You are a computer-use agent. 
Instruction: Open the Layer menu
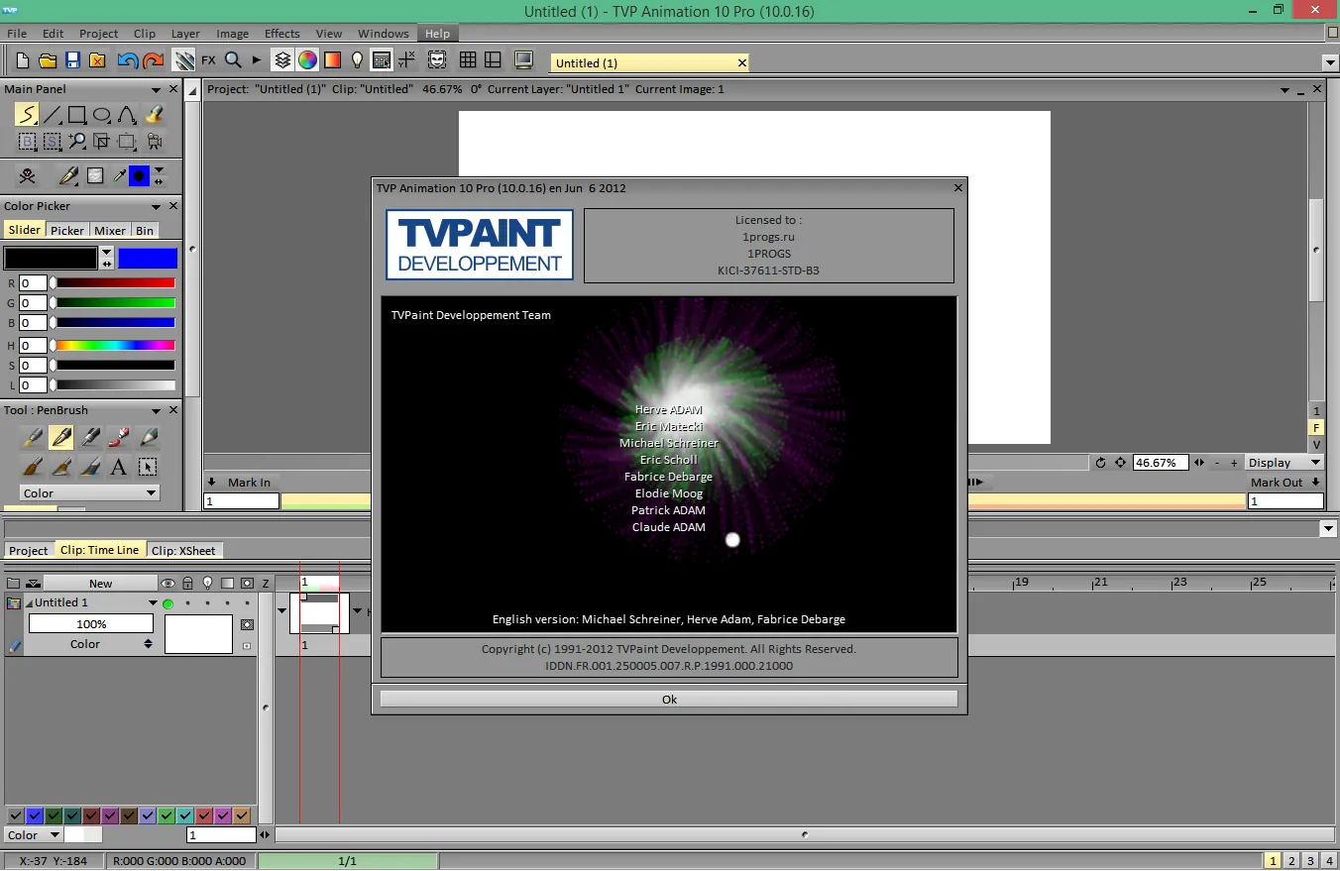click(185, 33)
